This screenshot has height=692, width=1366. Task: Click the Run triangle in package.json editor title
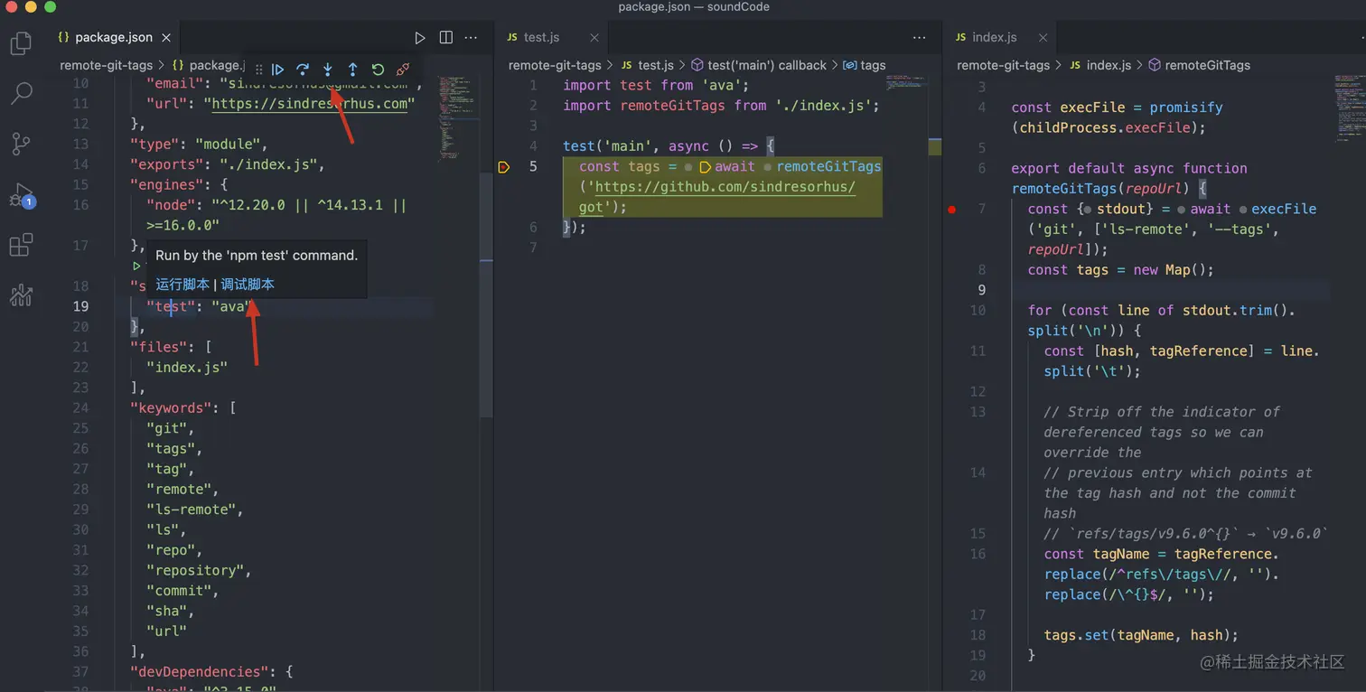coord(420,37)
